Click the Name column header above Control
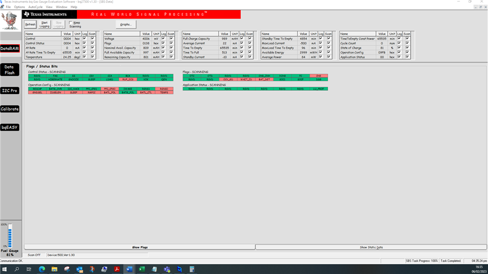 pos(43,34)
